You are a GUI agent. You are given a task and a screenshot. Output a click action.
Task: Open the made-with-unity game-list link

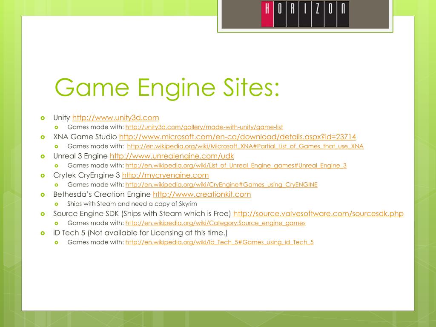pos(204,127)
